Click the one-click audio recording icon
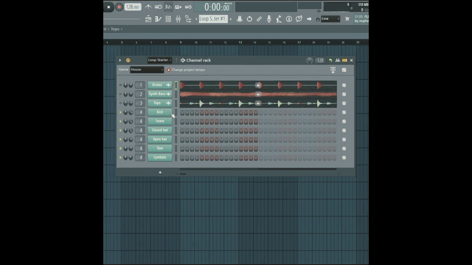 coord(279,19)
